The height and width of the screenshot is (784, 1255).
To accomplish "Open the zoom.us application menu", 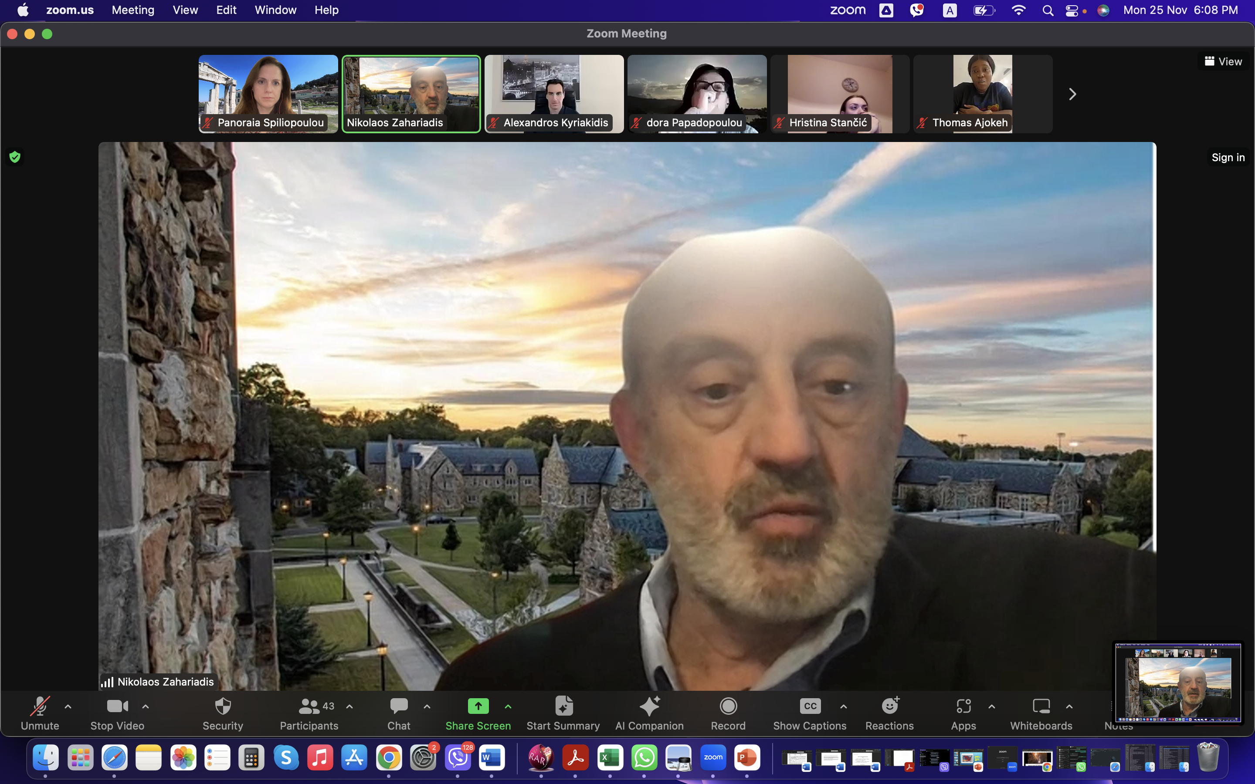I will click(70, 10).
